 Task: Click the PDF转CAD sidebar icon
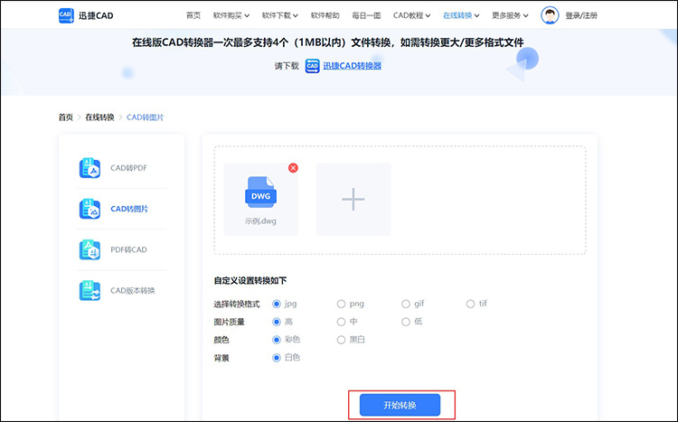[x=89, y=249]
